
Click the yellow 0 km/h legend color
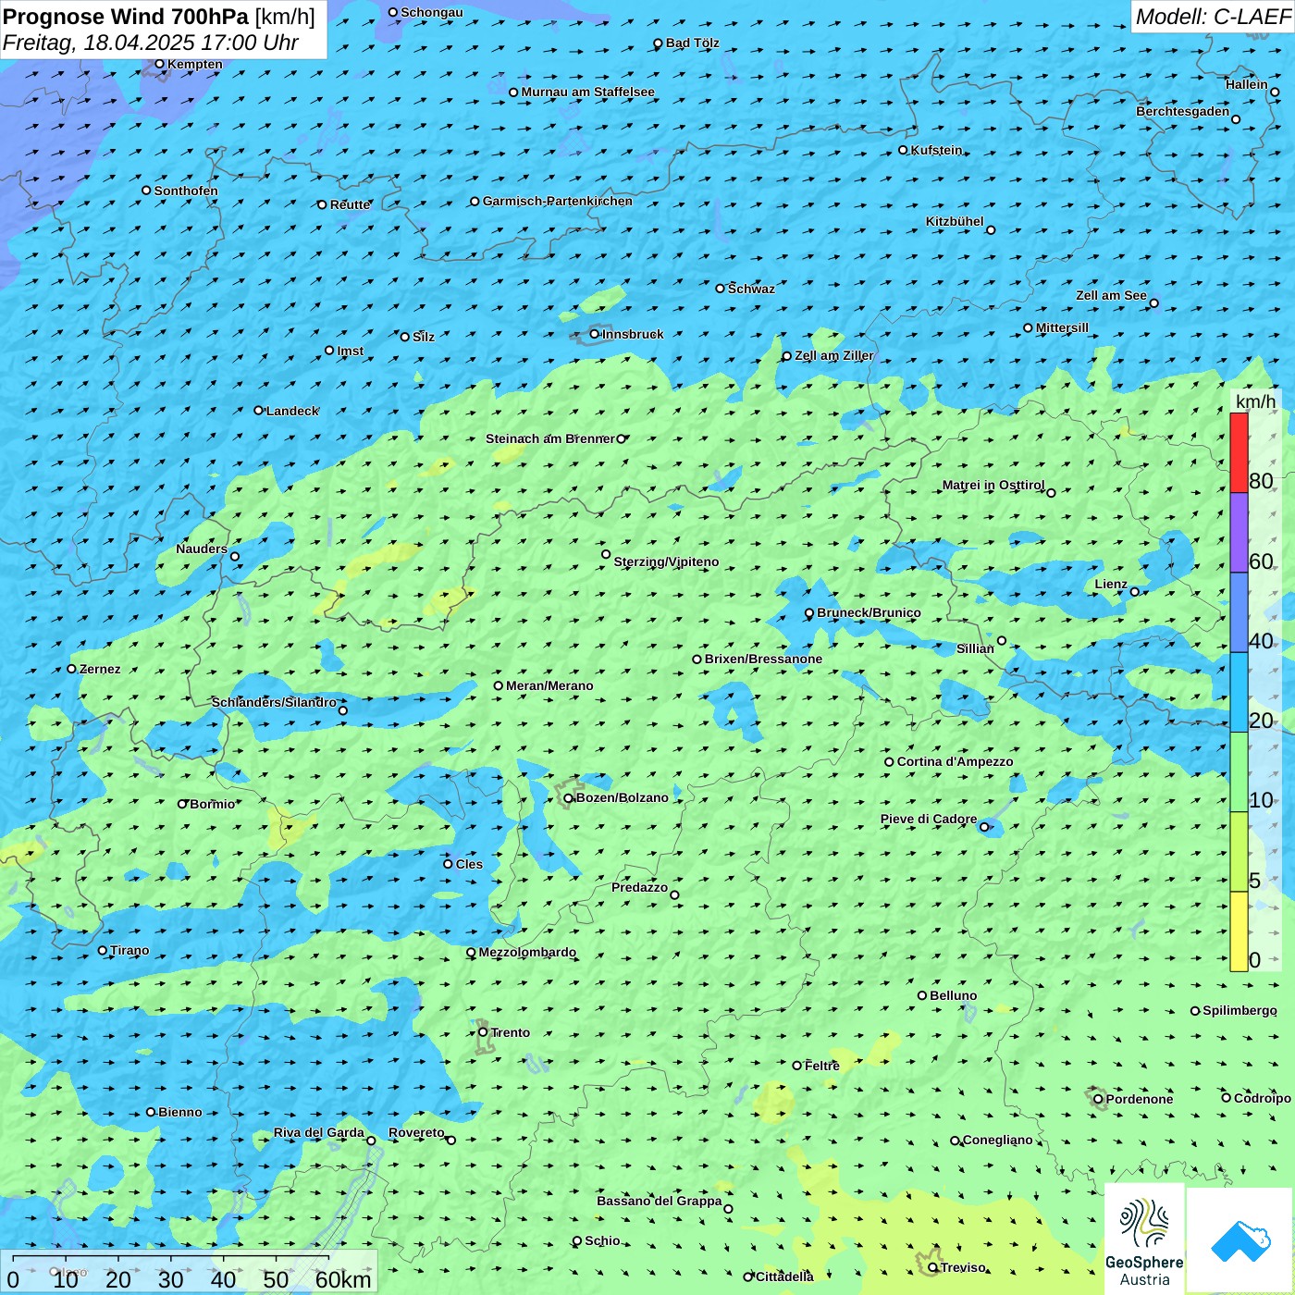pyautogui.click(x=1239, y=931)
